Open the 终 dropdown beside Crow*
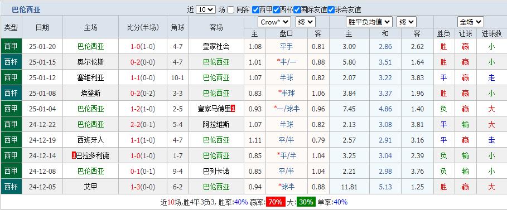 (305, 22)
